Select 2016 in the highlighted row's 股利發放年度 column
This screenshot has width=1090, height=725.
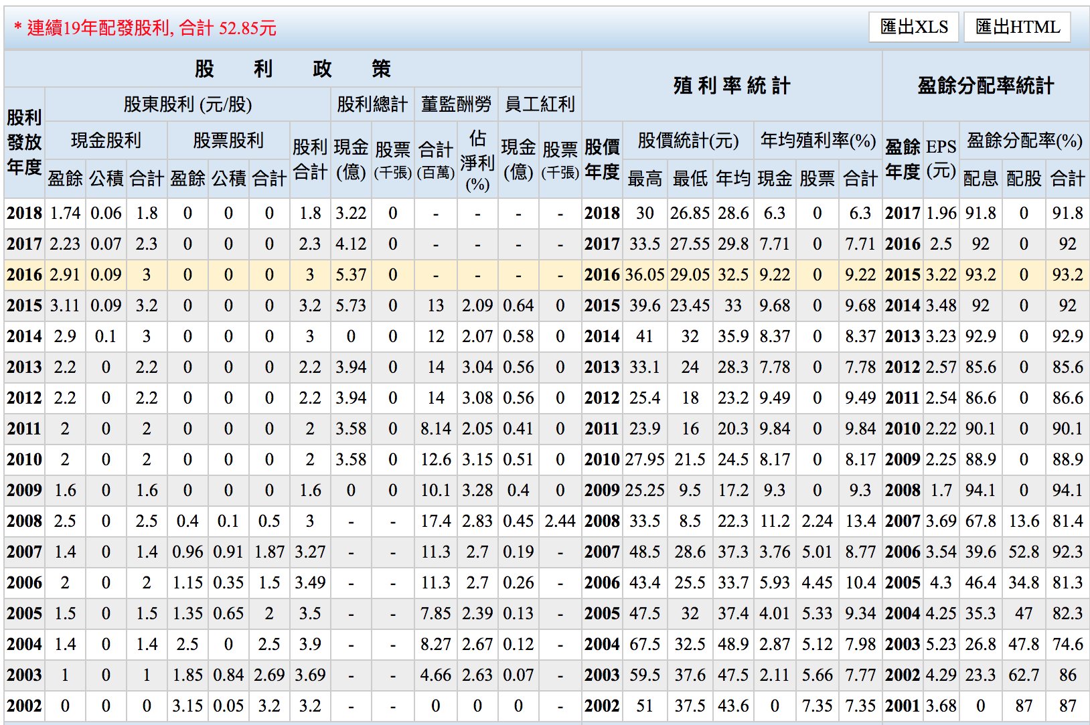(24, 275)
